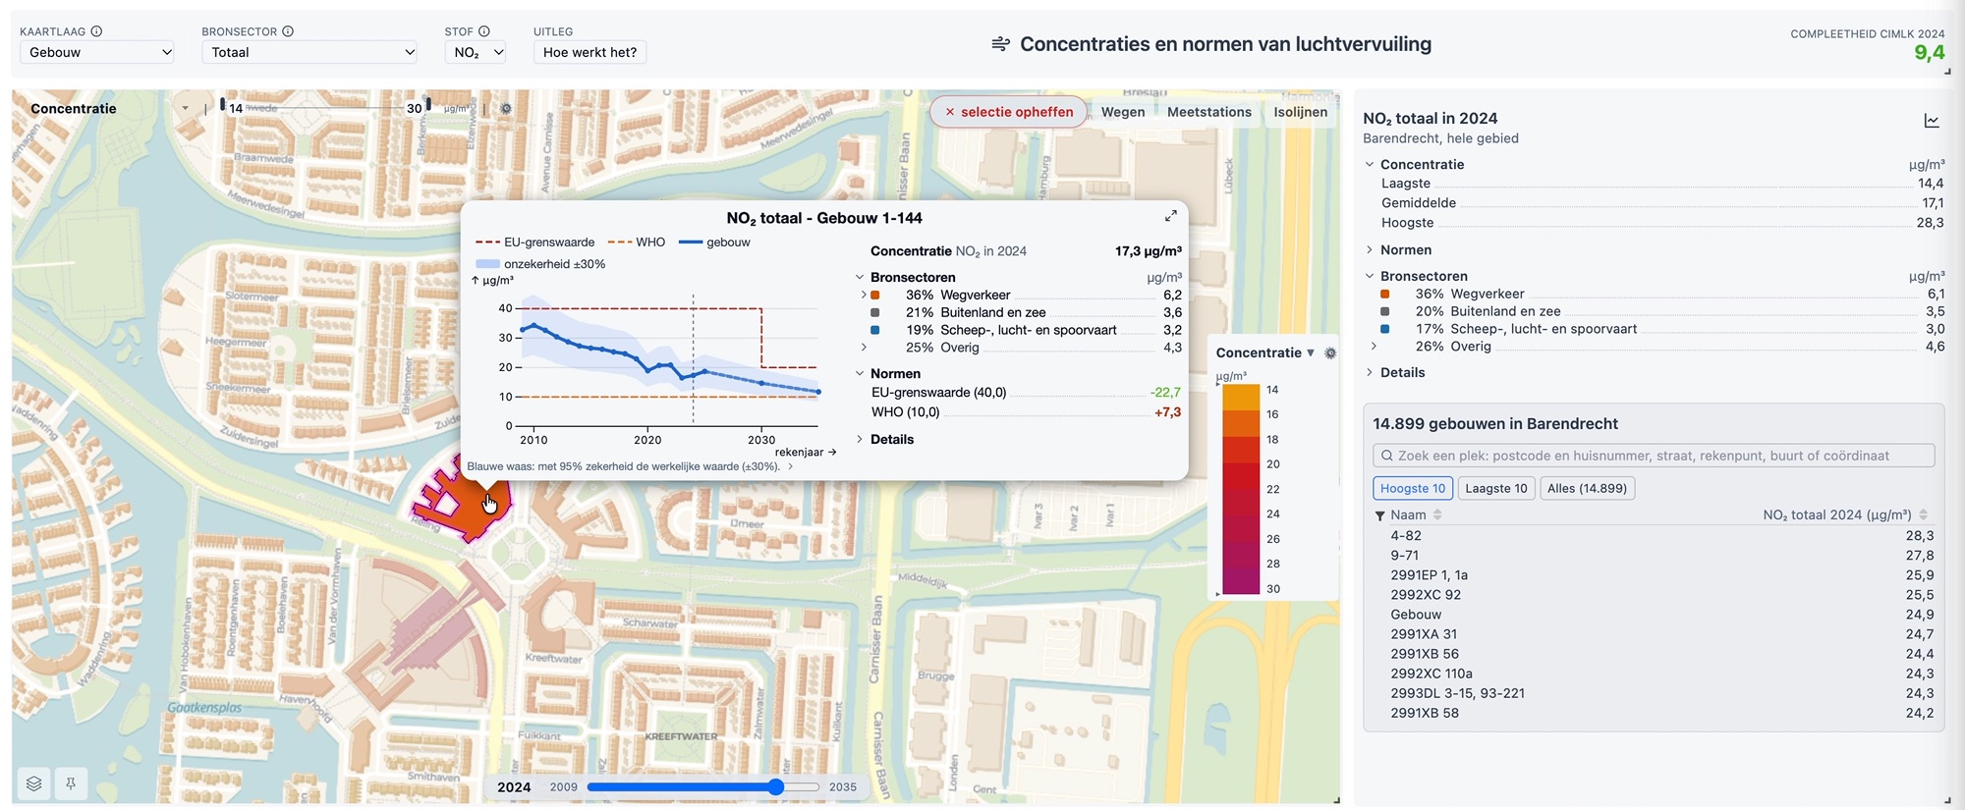Toggle the Isolijnen map overlay
Screen dimensions: 1965x810
tap(1300, 112)
